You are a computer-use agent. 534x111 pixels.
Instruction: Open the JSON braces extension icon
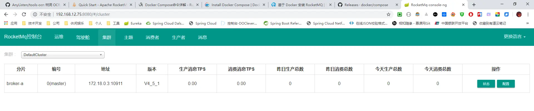pyautogui.click(x=409, y=14)
